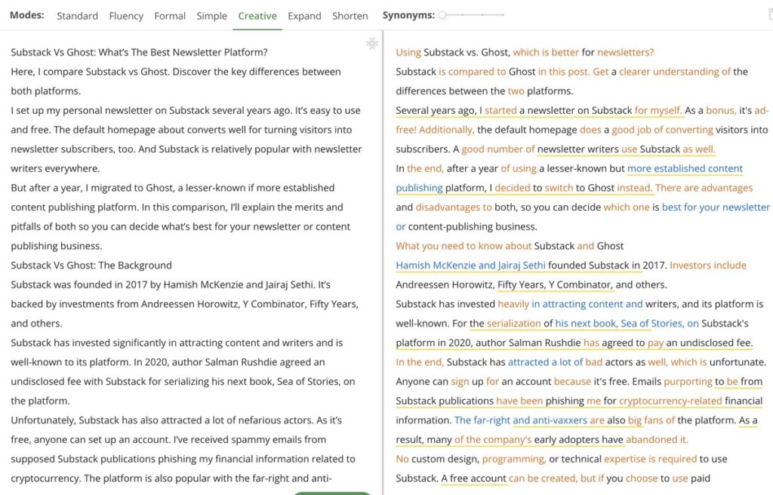Click the active Creative mode tab
773x495 pixels.
(257, 16)
